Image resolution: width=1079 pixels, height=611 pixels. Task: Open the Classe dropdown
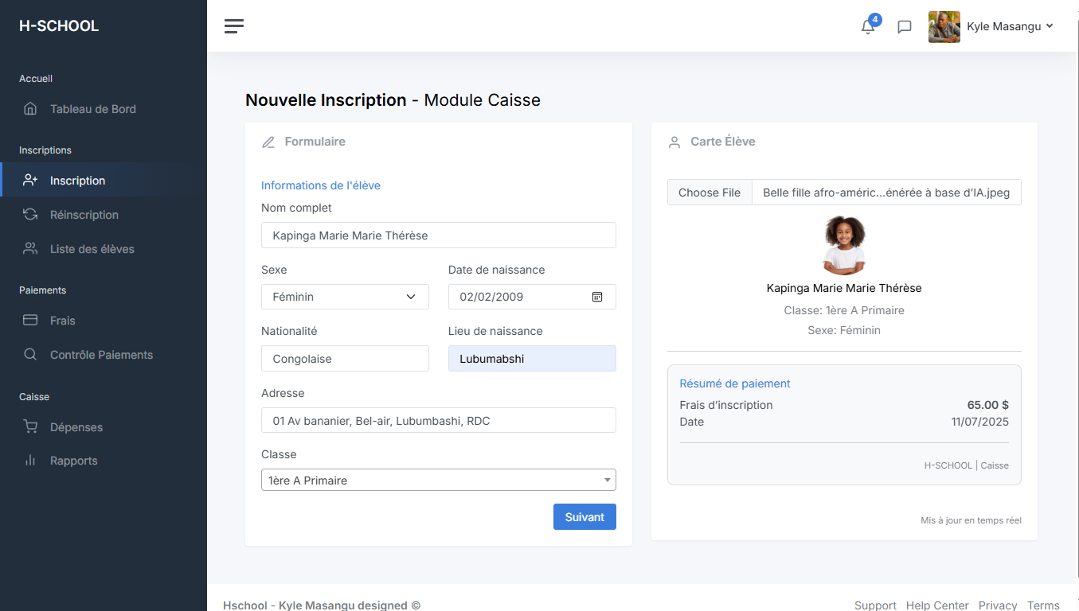coord(439,480)
